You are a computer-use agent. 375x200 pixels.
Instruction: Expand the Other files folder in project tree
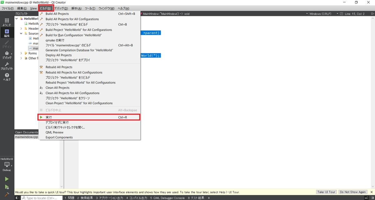click(21, 58)
